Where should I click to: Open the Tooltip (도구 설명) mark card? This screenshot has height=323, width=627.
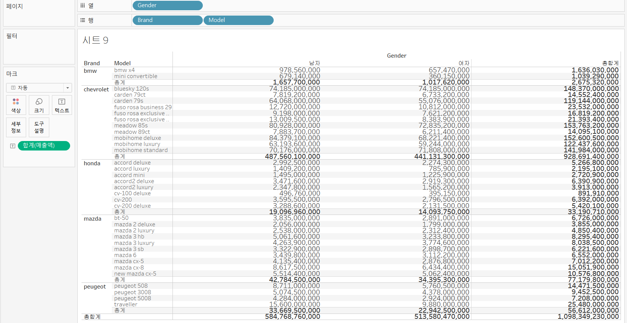(x=39, y=127)
